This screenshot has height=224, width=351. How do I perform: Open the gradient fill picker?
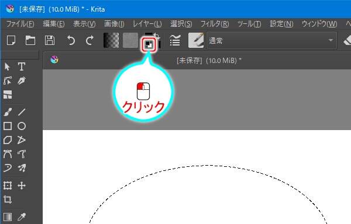point(111,40)
